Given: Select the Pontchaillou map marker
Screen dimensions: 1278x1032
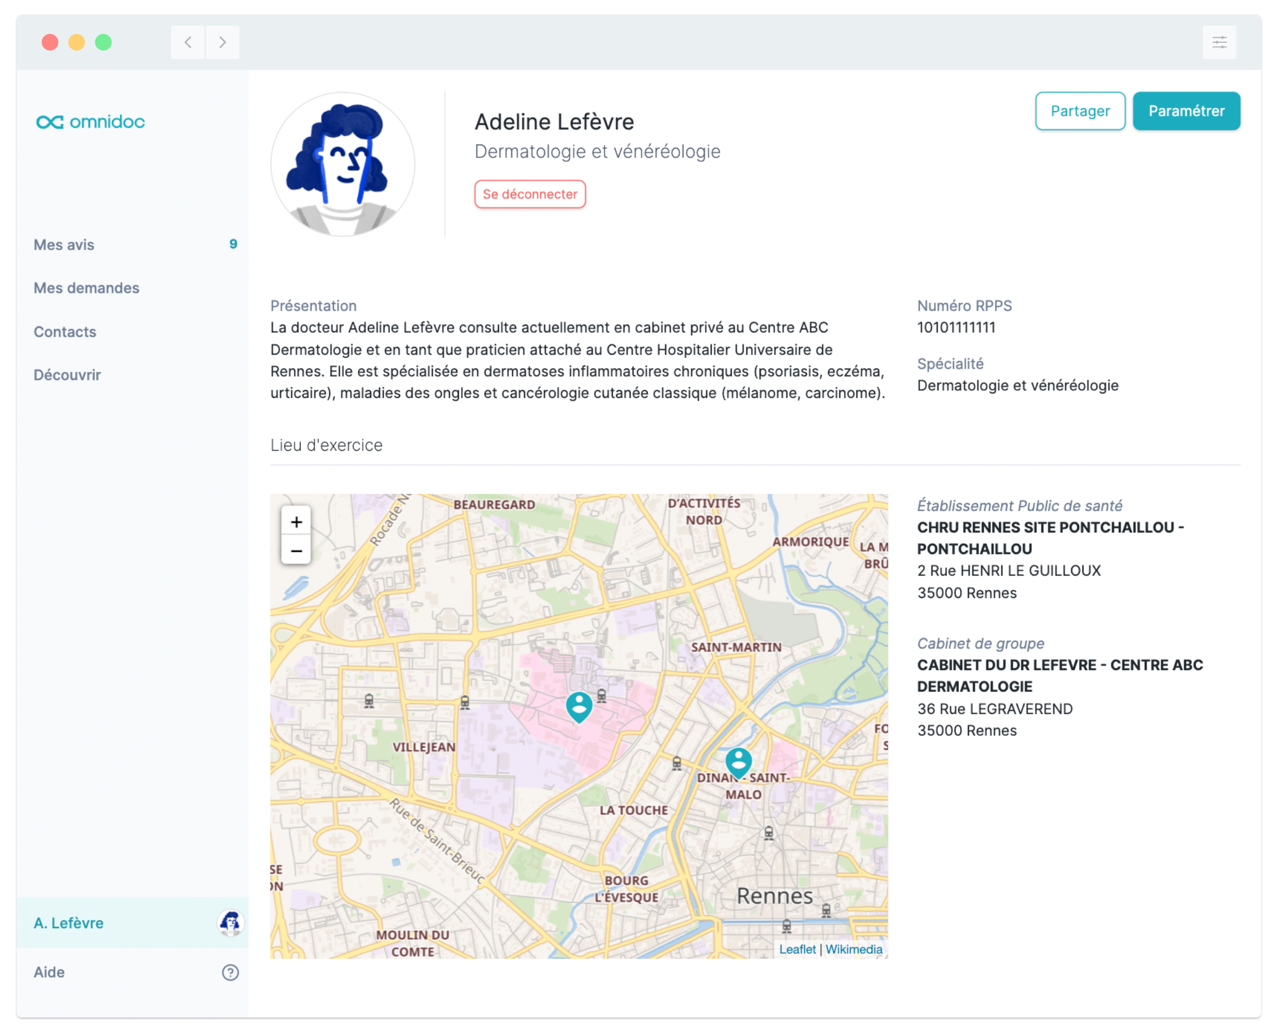Looking at the screenshot, I should (579, 707).
